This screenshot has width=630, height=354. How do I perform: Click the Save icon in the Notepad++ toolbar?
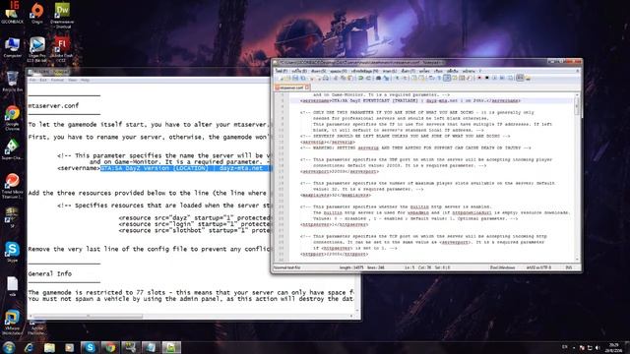tap(295, 79)
